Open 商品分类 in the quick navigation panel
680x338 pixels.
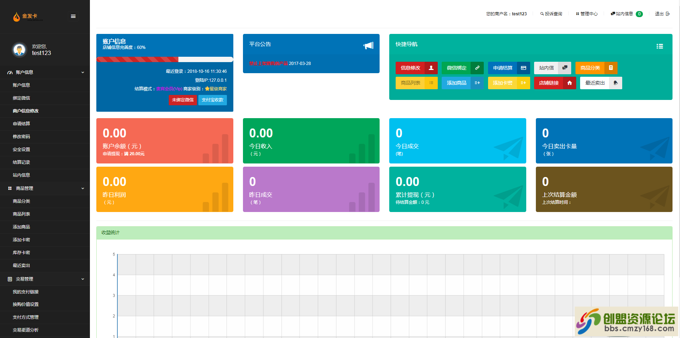pyautogui.click(x=596, y=68)
